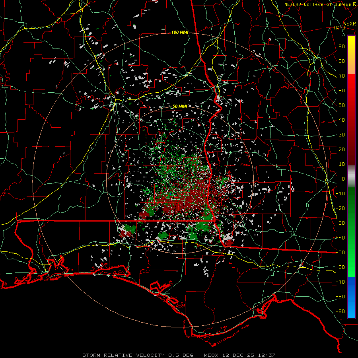Click the 70 value on velocity scale
Viewport: 358px width, 358px height.
pyautogui.click(x=342, y=76)
